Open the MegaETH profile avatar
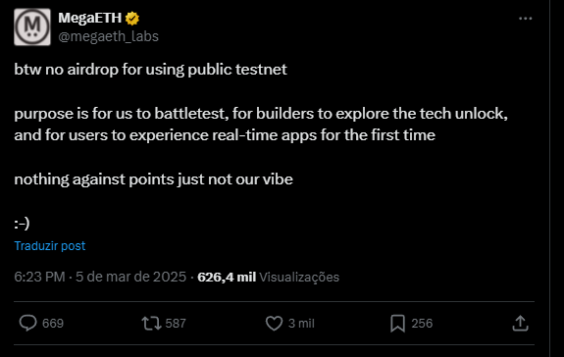 32,26
